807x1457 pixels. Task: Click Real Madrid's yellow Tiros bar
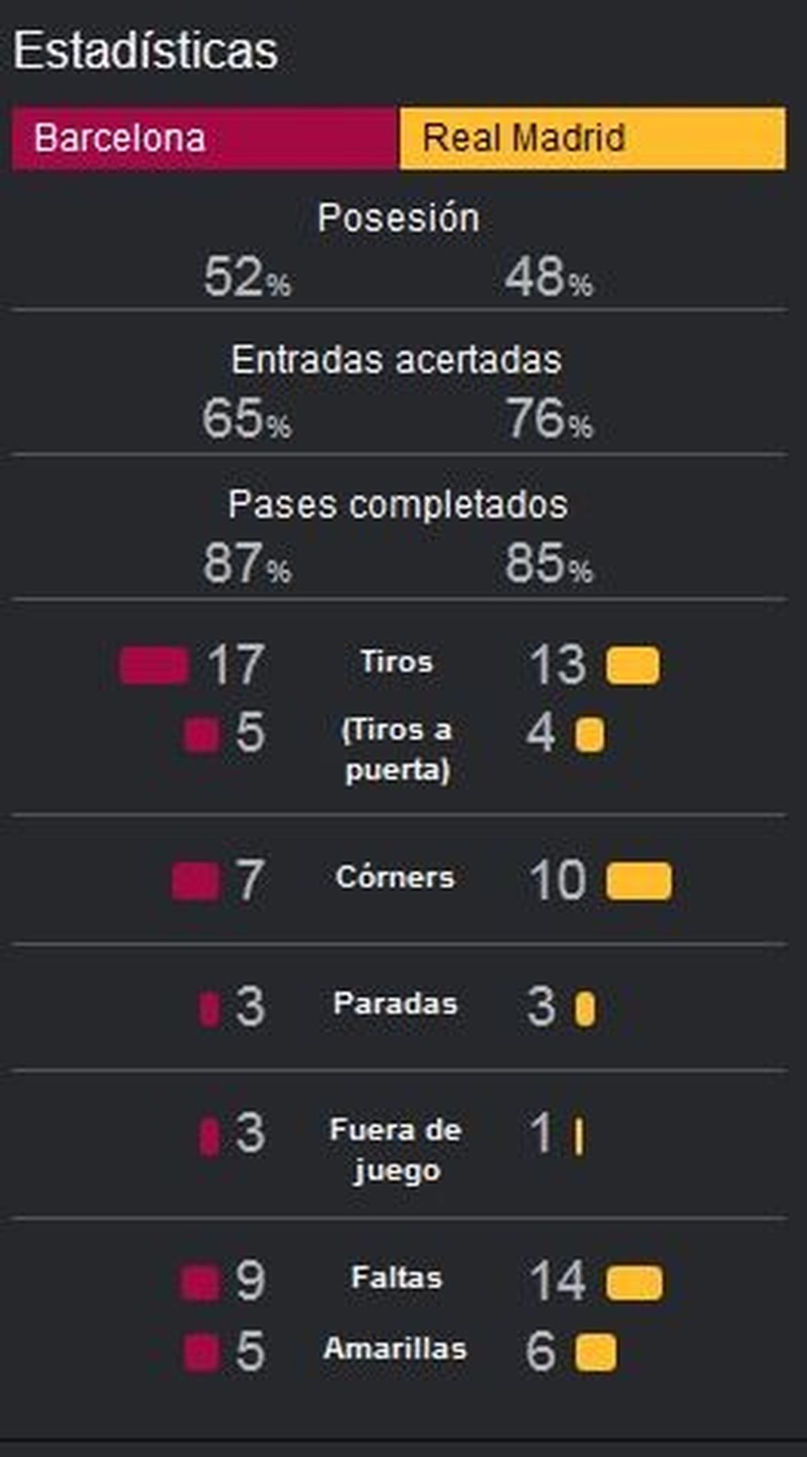coord(633,666)
